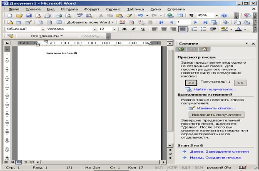The width and height of the screenshot is (259, 171).
Task: Go to the next merge record
Action: pyautogui.click(x=196, y=22)
